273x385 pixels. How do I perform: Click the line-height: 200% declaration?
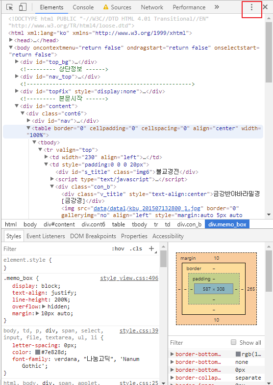coord(41,300)
